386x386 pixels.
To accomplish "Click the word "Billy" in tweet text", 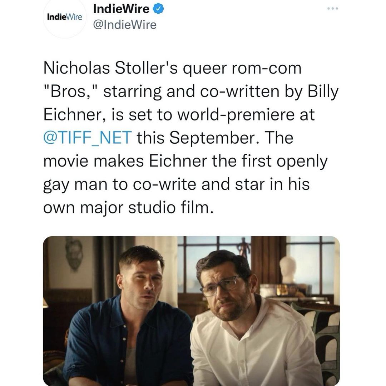I will [x=323, y=91].
